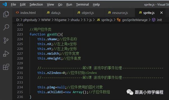Close the sprite.js tab
This screenshot has width=169, height=100.
coord(161,13)
